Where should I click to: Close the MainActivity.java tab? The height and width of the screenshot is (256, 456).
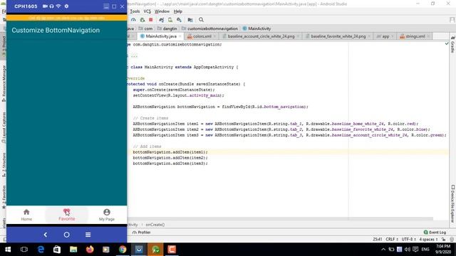(x=180, y=36)
